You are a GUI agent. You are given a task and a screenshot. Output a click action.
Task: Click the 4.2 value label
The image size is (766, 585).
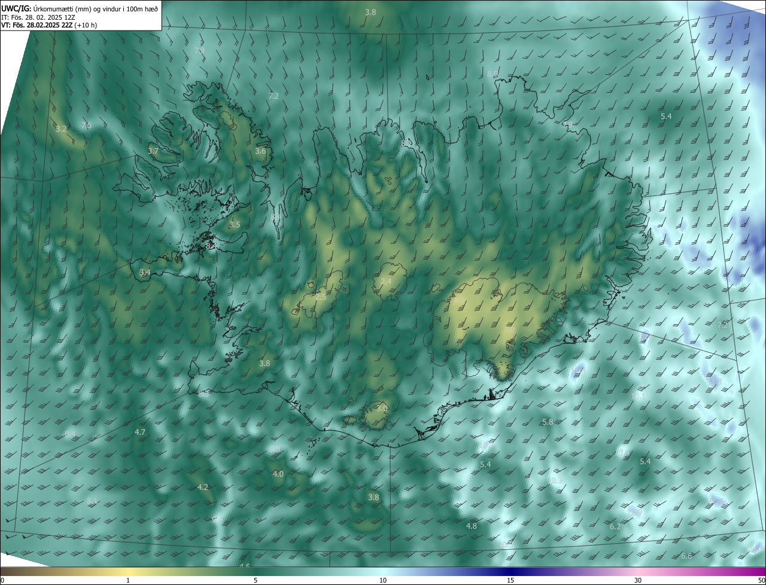tap(203, 487)
